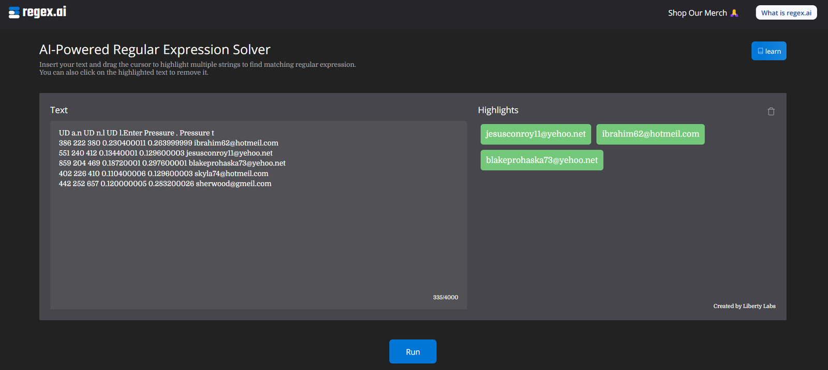Click skyla74@hotmeil.com in the text box
The height and width of the screenshot is (370, 828).
tap(231, 174)
